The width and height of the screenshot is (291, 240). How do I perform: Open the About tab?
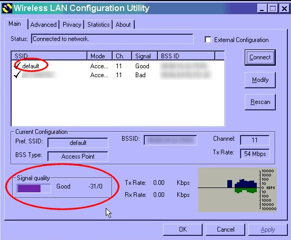(x=123, y=25)
